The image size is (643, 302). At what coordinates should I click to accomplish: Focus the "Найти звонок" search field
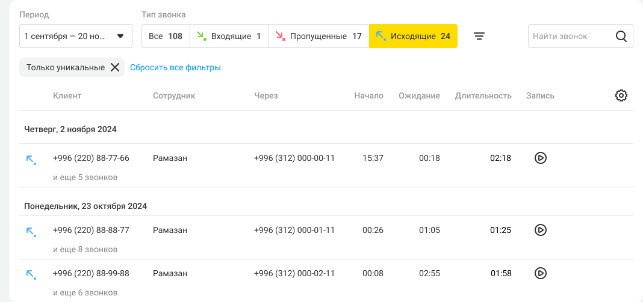pyautogui.click(x=568, y=36)
